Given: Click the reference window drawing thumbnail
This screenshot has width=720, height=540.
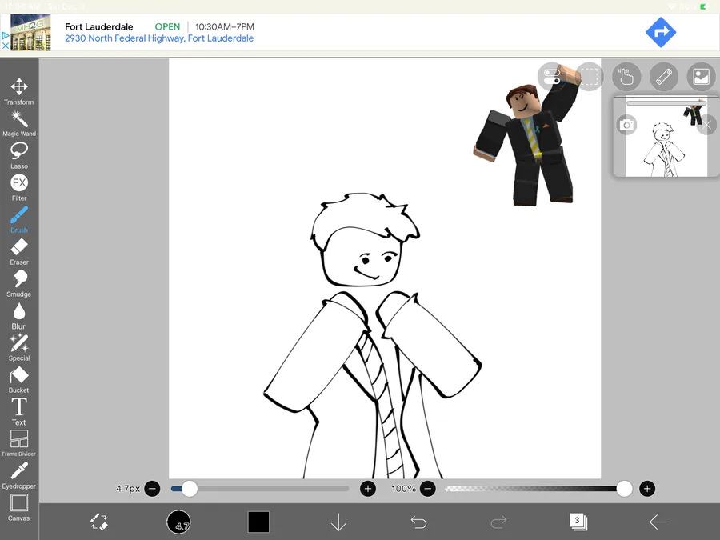Looking at the screenshot, I should coord(666,138).
